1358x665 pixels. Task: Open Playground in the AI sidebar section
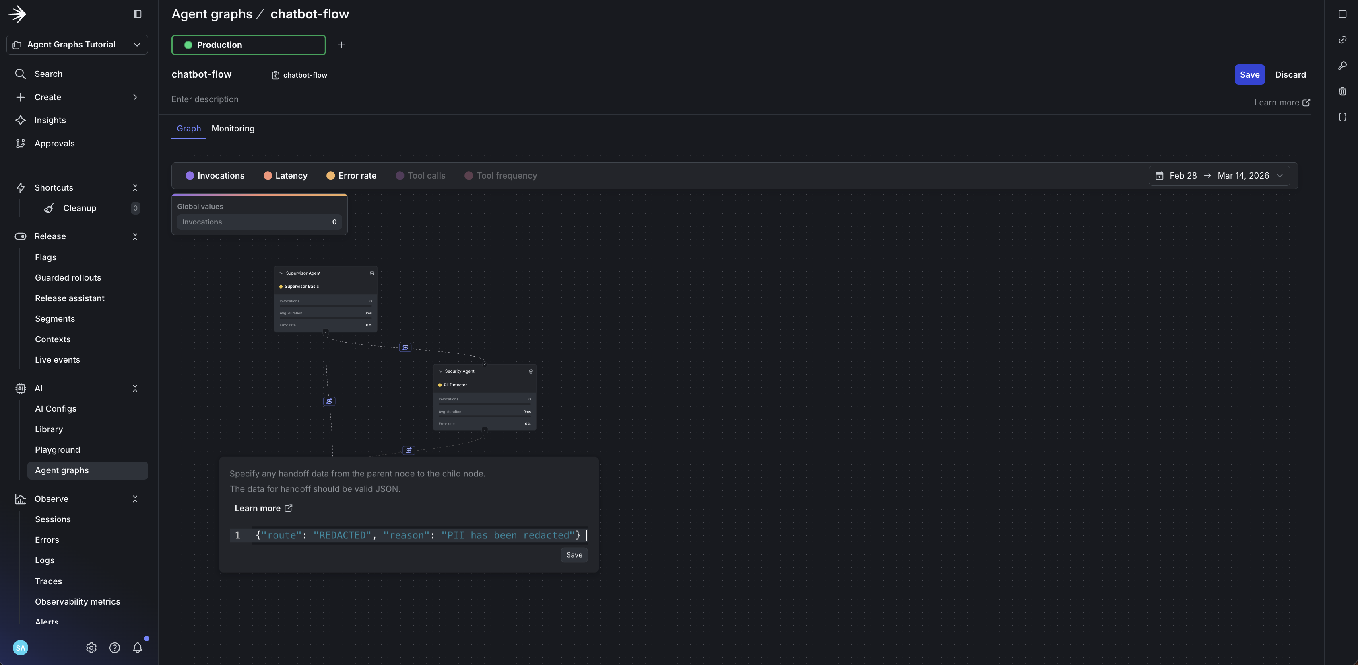(58, 449)
